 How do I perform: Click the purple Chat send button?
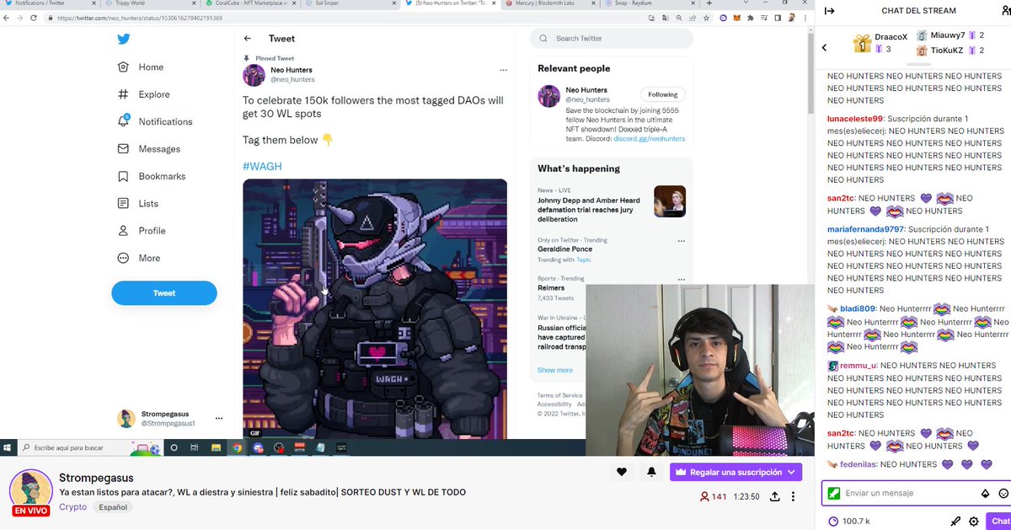coord(999,522)
